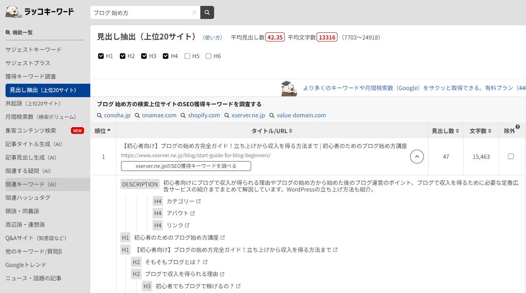Viewport: 526px width, 293px height.
Task: Toggle the H1 checkbox
Action: tap(101, 56)
